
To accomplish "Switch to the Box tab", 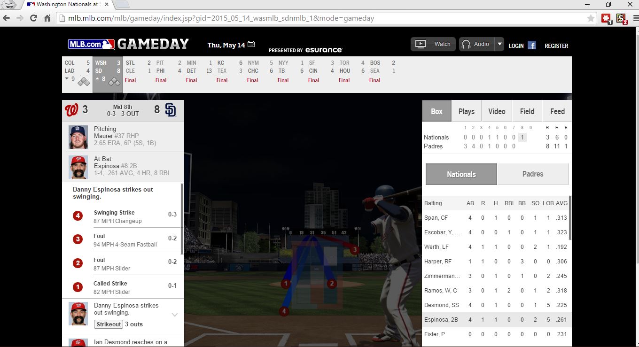I will (436, 111).
